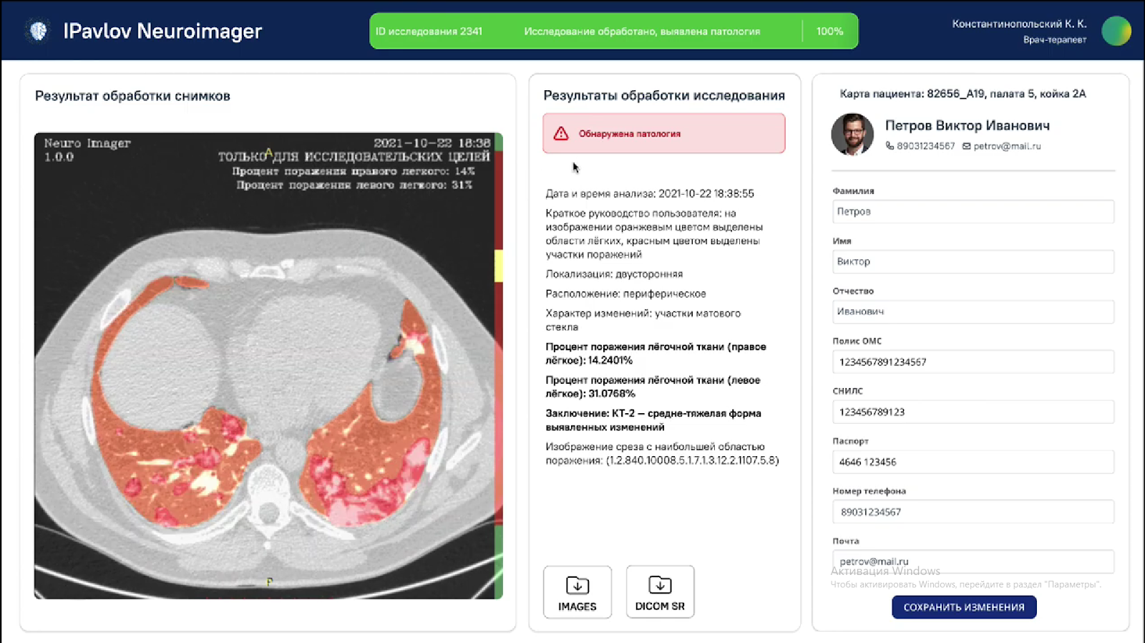The width and height of the screenshot is (1145, 643).
Task: Click the Отчество field containing Иванович
Action: [x=973, y=312]
